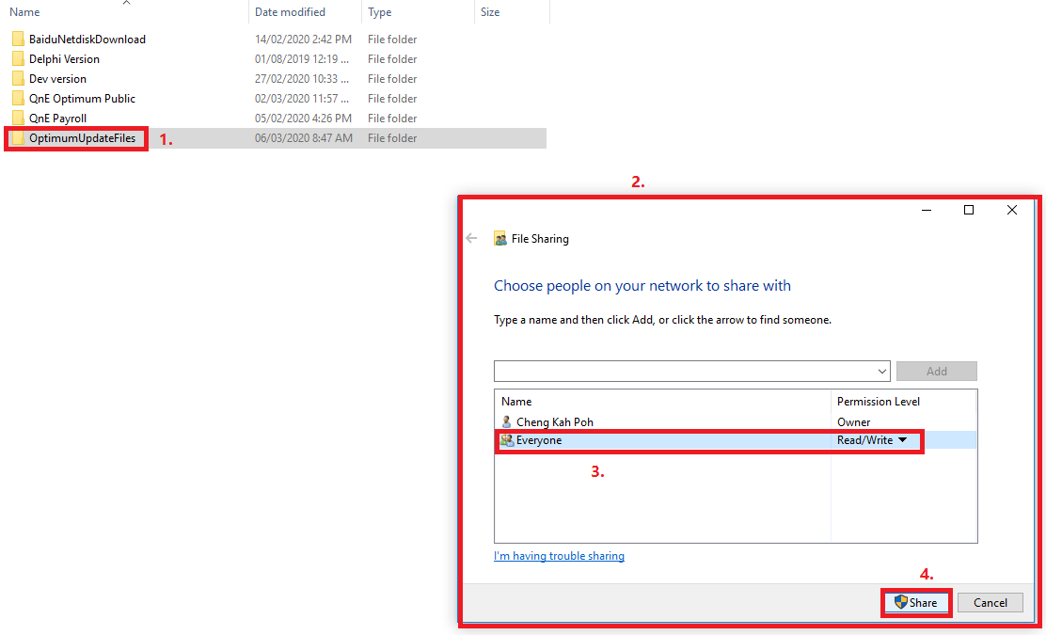
Task: Select the Cheng Kah Poh name text
Action: point(555,422)
